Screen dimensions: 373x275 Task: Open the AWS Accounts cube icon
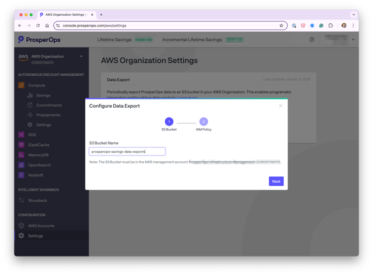pyautogui.click(x=21, y=225)
